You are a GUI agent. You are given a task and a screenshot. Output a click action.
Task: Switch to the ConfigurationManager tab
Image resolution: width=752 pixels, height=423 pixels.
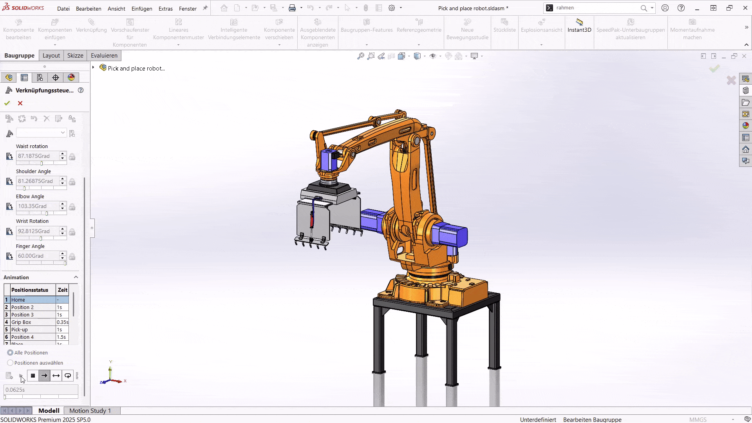(x=39, y=77)
